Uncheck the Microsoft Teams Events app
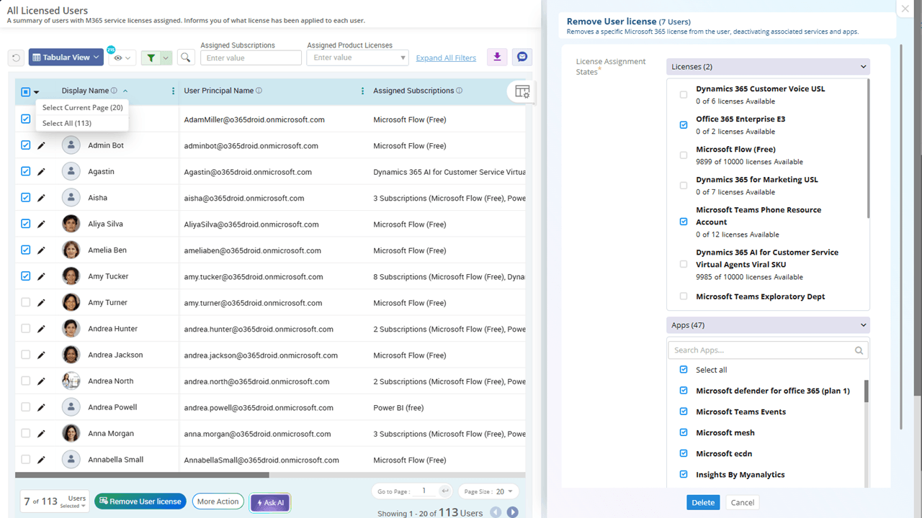This screenshot has height=518, width=922. click(684, 412)
